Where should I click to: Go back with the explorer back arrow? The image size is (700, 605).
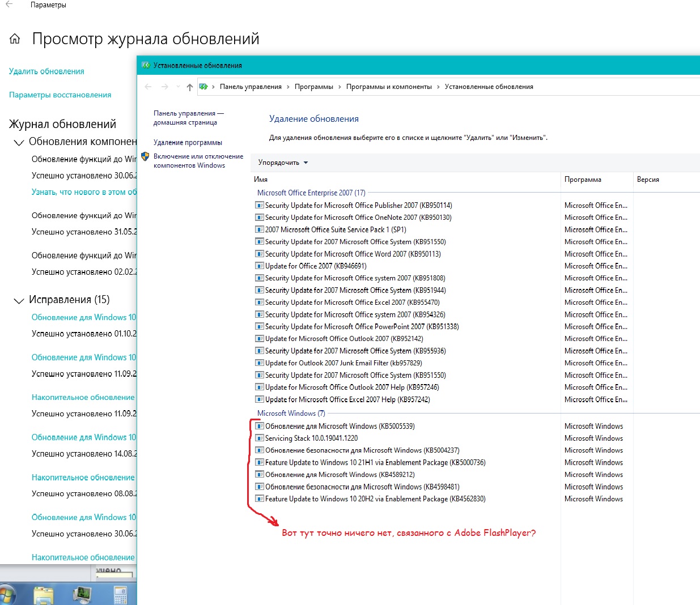tap(148, 87)
